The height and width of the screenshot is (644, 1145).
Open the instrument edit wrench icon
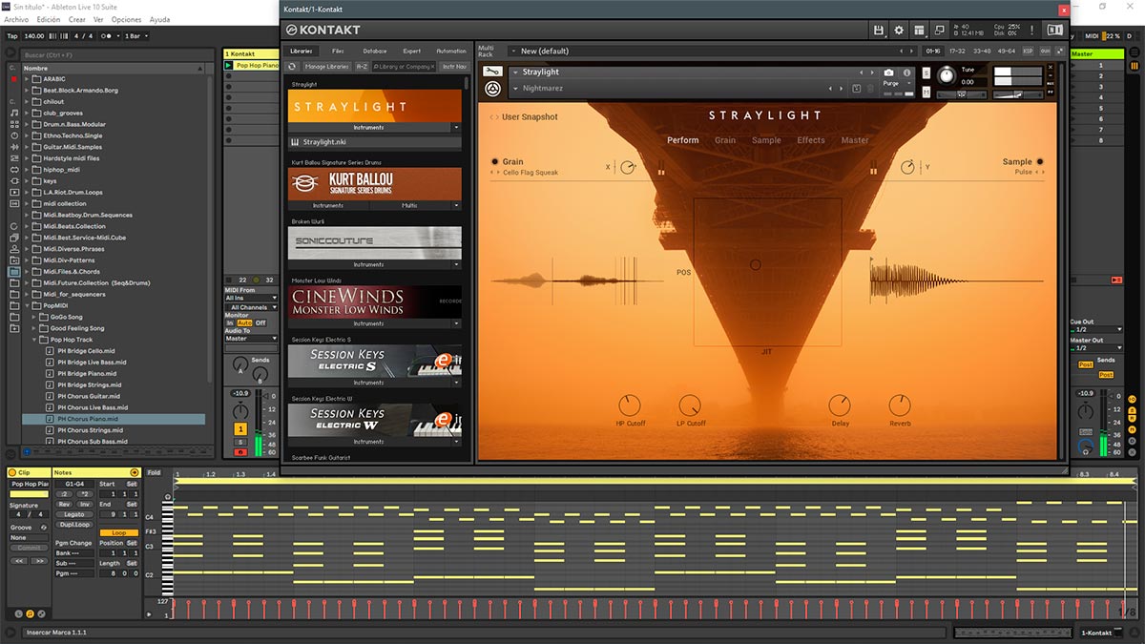pyautogui.click(x=492, y=72)
